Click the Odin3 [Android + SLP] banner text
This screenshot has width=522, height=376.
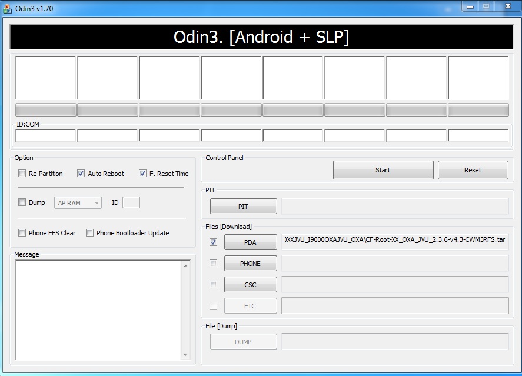[261, 37]
